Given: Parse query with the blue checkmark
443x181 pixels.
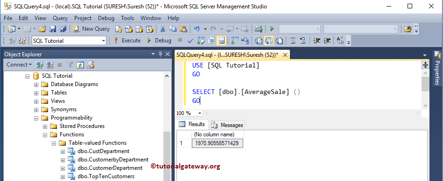Looking at the screenshot, I should 190,41.
